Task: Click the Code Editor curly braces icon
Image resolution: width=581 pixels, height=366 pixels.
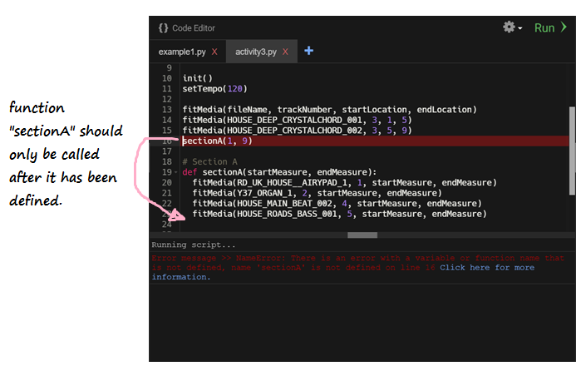Action: (x=163, y=28)
